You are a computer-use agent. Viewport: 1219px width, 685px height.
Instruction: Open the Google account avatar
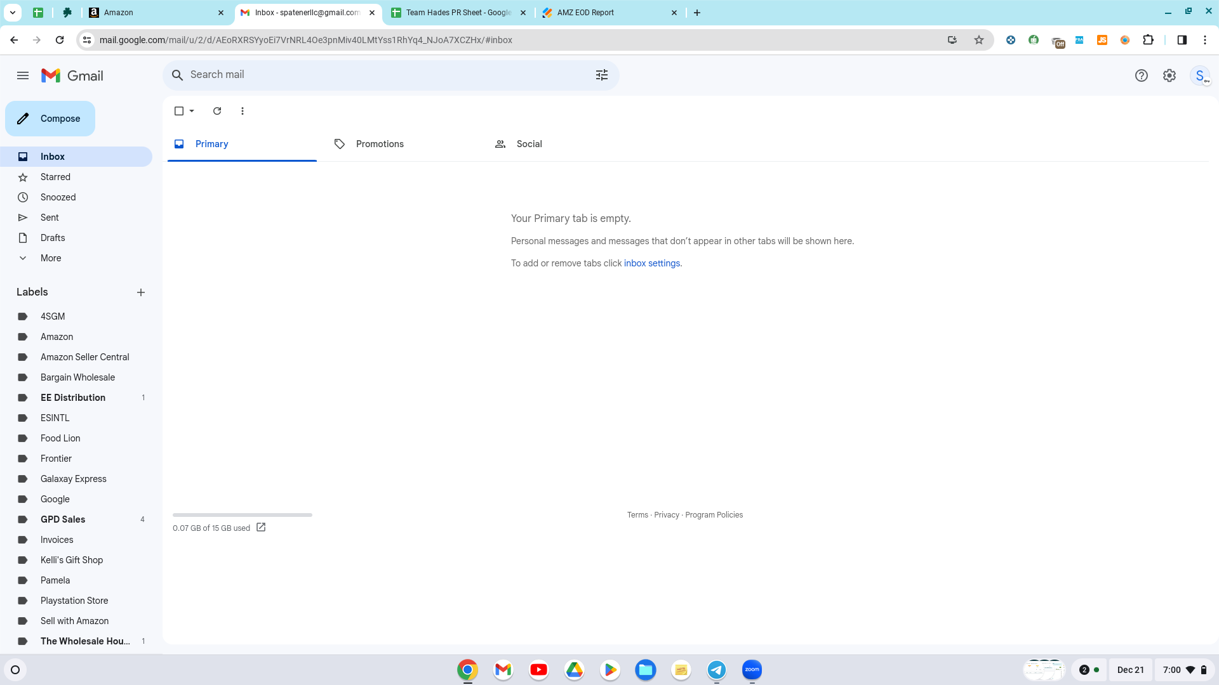point(1200,75)
